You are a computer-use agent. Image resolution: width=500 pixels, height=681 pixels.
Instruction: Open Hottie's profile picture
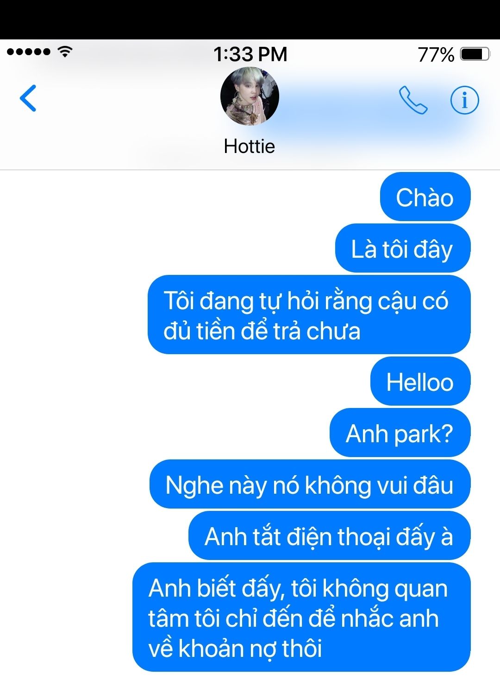tap(250, 96)
